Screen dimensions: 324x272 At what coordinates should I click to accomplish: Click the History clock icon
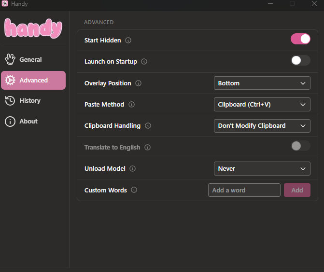10,100
